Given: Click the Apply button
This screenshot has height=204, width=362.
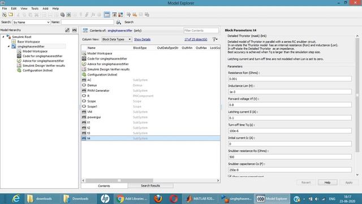Looking at the screenshot, I should pos(348,182).
